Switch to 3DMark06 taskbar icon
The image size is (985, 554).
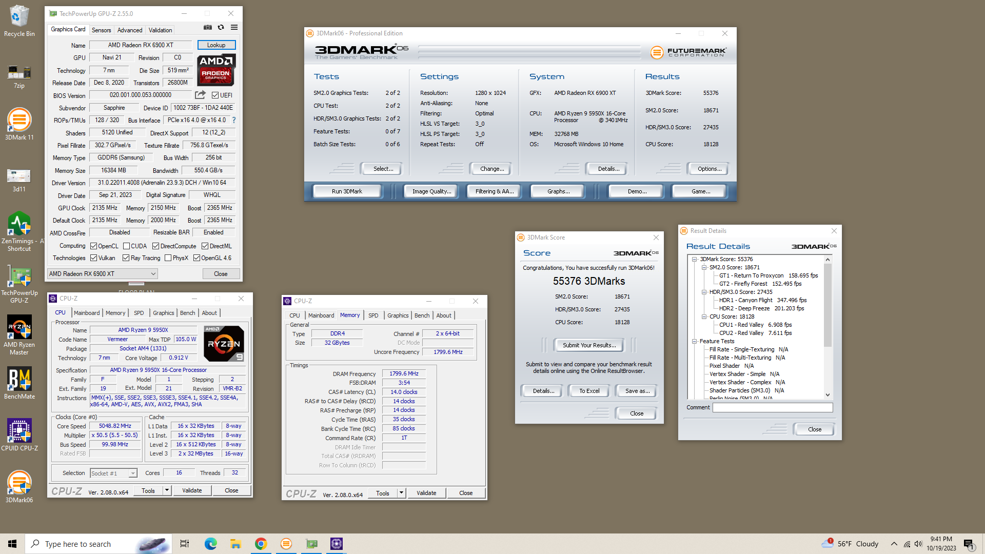tap(286, 544)
